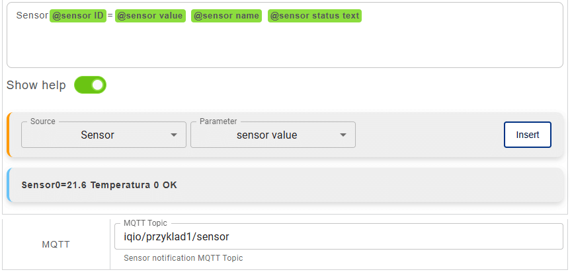The height and width of the screenshot is (272, 570).
Task: Select the @sensor value tag
Action: pos(150,16)
